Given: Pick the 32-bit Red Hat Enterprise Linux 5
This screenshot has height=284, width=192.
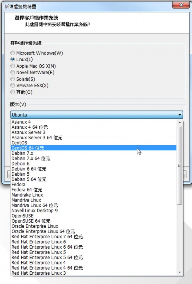Looking at the screenshot, I should coord(94,252).
